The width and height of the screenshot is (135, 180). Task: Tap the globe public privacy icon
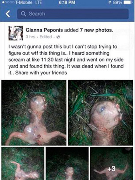tap(58, 37)
